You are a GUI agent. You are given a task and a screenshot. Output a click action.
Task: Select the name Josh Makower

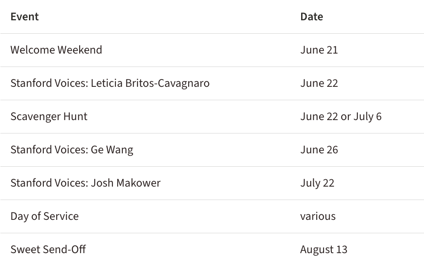tap(126, 183)
